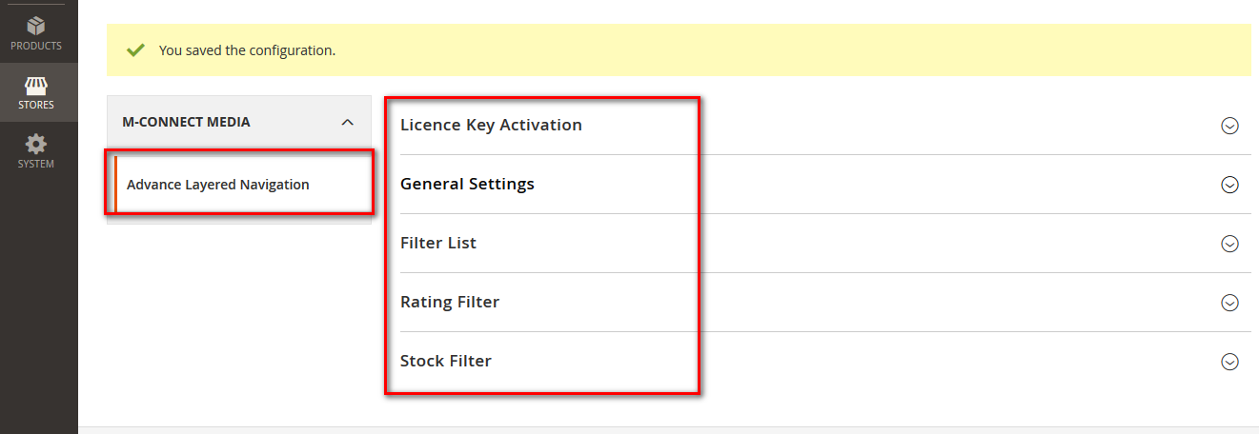Image resolution: width=1259 pixels, height=434 pixels.
Task: Open the Licence Key Activation section title
Action: point(491,125)
